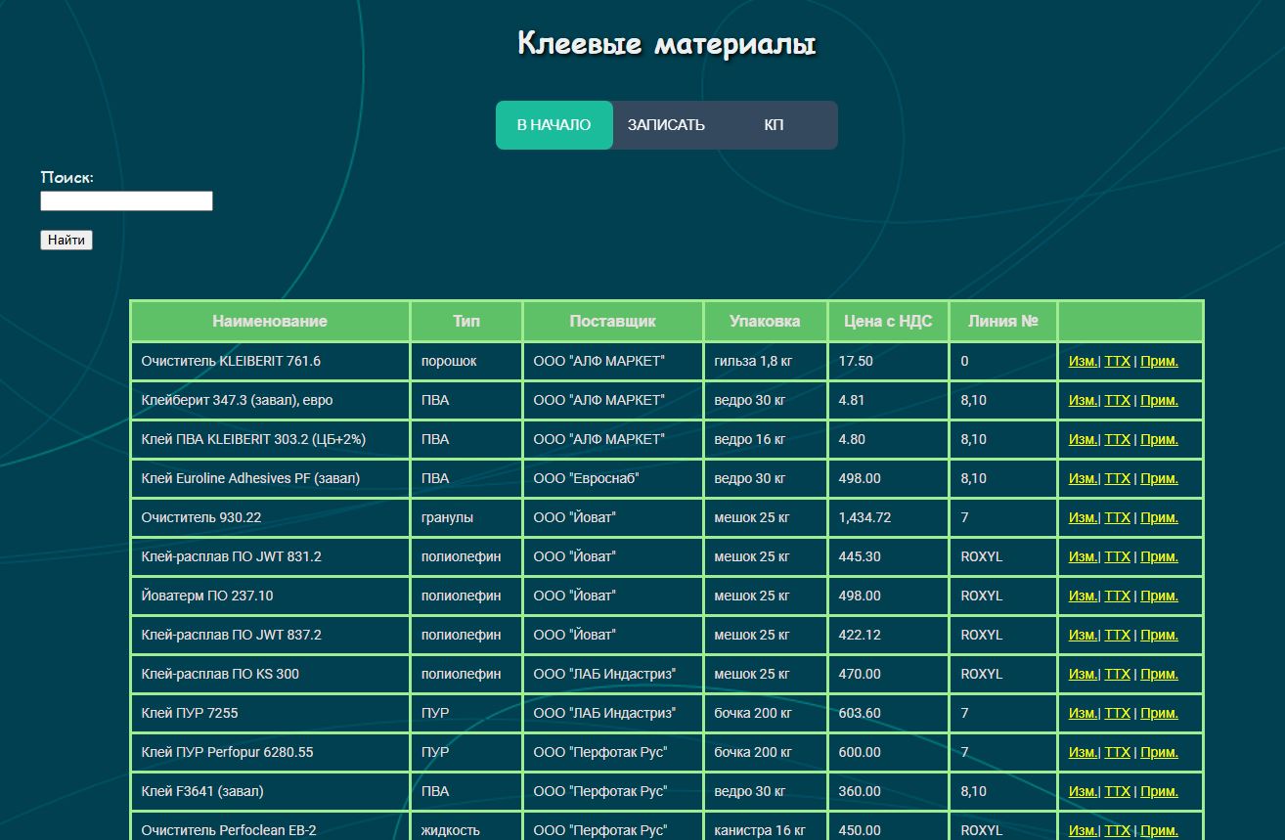
Task: View ТТХ for Клей-расплав ПО JWT 831.2
Action: tap(1117, 556)
